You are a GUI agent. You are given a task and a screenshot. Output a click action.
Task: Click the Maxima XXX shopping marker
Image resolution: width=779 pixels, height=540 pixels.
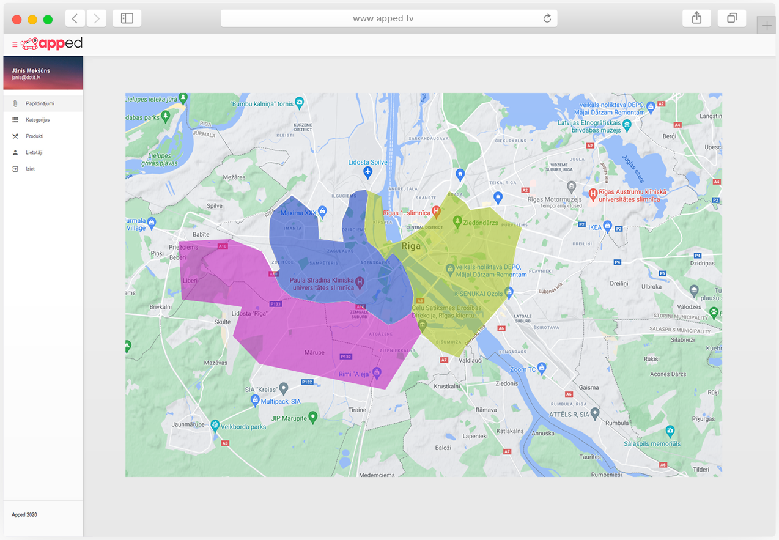click(x=322, y=212)
